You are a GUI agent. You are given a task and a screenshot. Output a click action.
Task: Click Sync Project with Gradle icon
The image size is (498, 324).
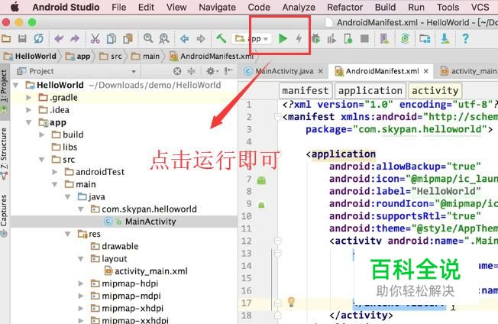point(405,39)
